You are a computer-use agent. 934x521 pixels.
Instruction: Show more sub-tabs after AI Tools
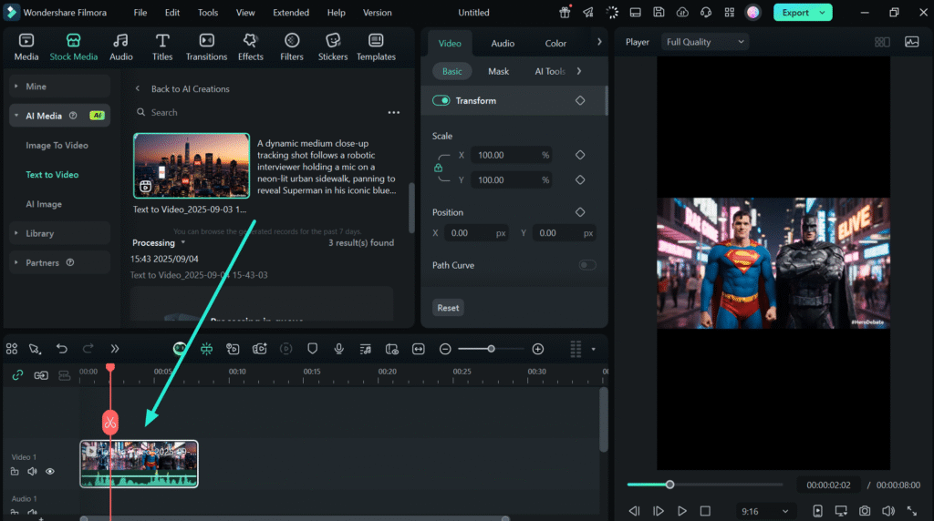(x=579, y=71)
